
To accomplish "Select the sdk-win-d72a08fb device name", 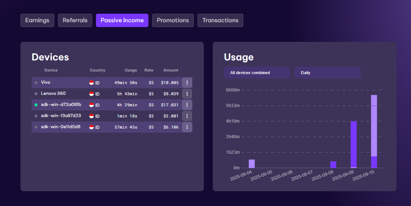I will tap(61, 104).
